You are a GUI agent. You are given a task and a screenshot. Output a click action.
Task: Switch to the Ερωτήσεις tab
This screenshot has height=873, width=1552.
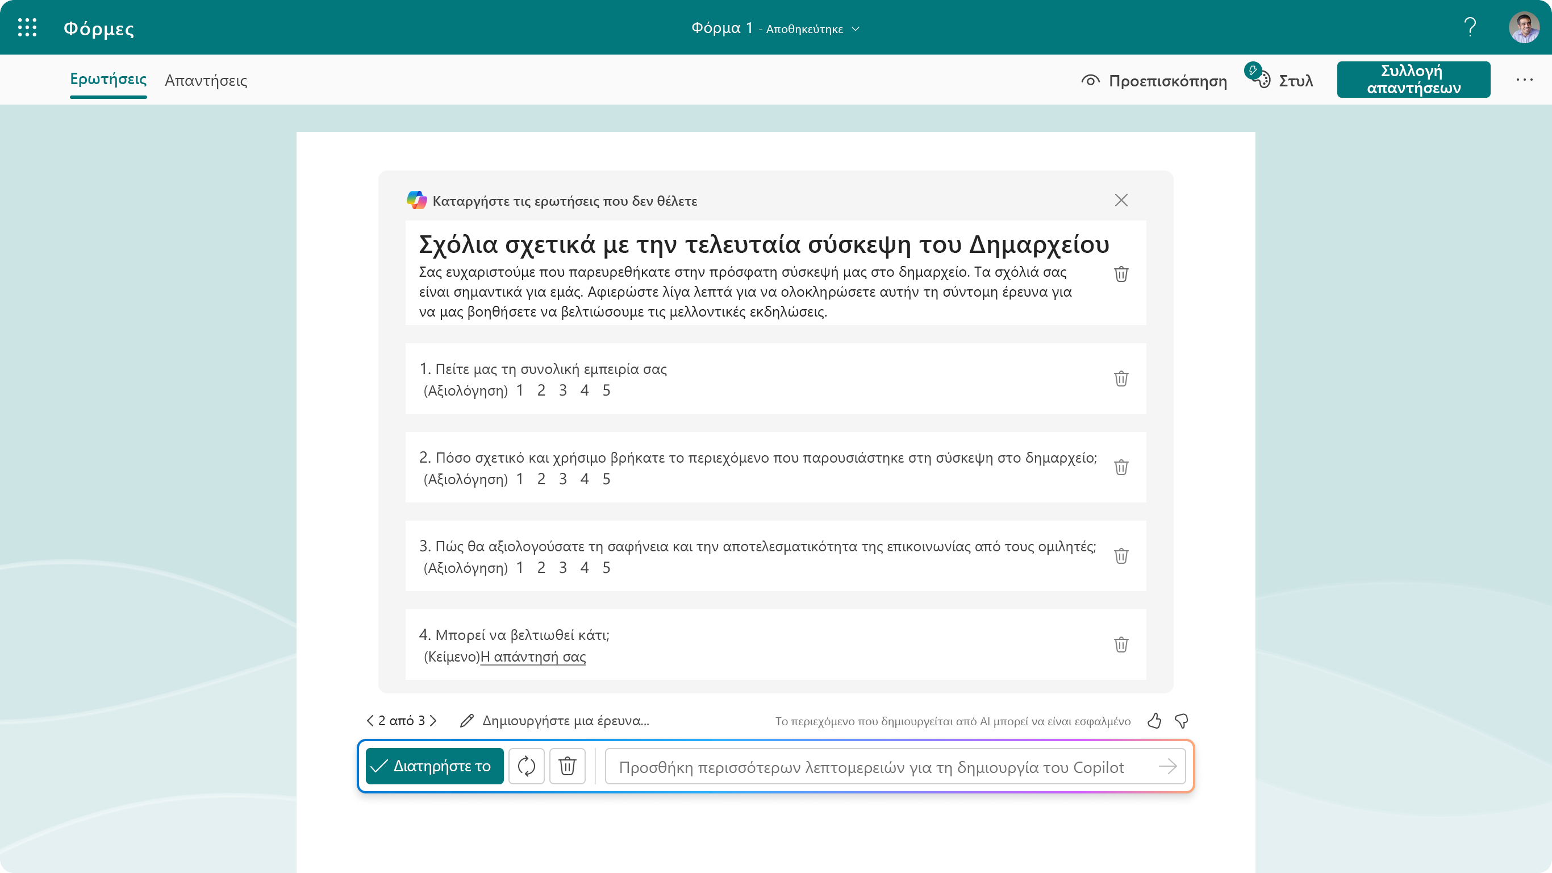coord(109,80)
